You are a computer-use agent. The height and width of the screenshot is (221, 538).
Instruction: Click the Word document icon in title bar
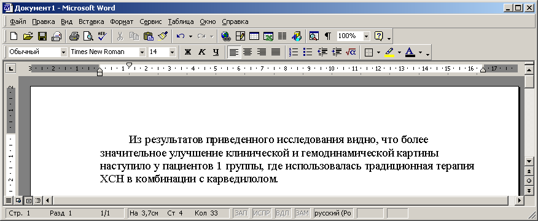click(8, 8)
